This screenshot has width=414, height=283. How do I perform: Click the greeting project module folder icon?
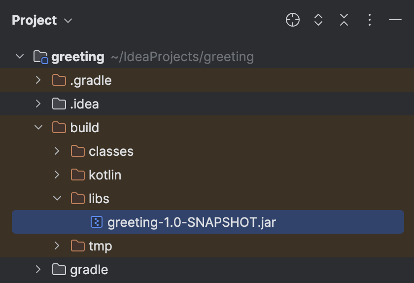[40, 57]
